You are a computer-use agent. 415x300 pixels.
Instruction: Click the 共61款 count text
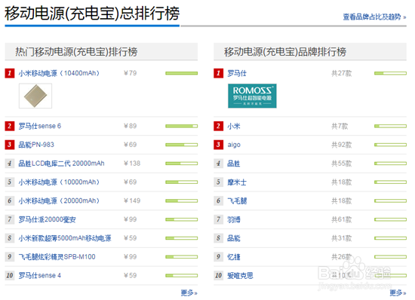click(x=342, y=219)
